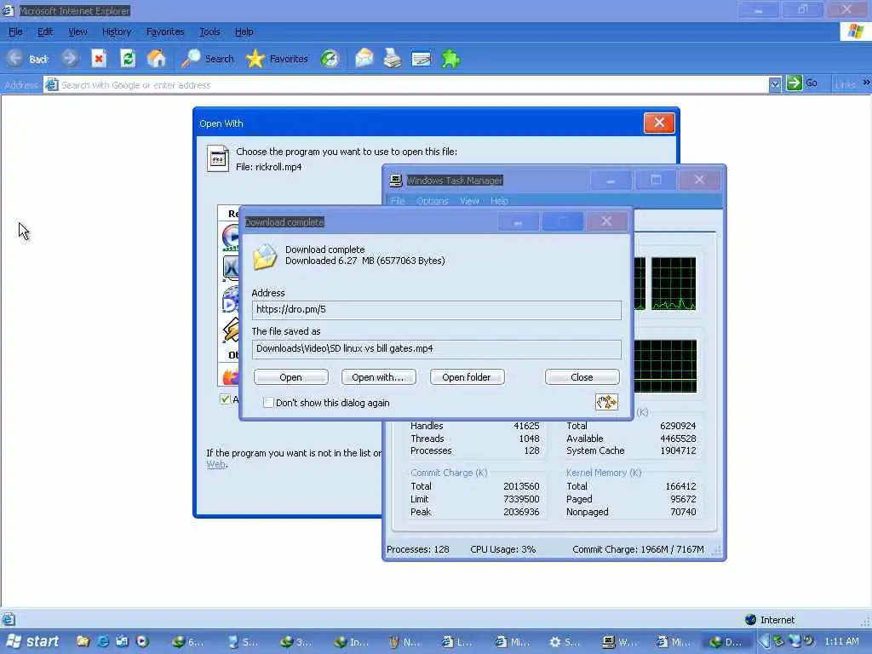Open View menu in Task Manager
This screenshot has height=654, width=872.
(x=469, y=201)
